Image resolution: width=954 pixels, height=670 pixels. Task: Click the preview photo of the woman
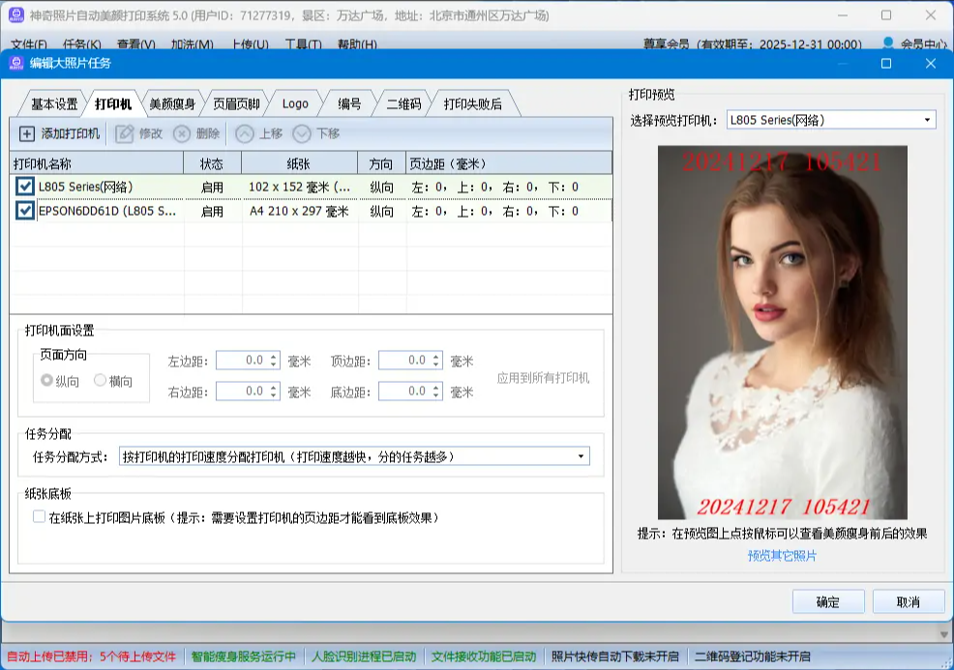point(793,329)
